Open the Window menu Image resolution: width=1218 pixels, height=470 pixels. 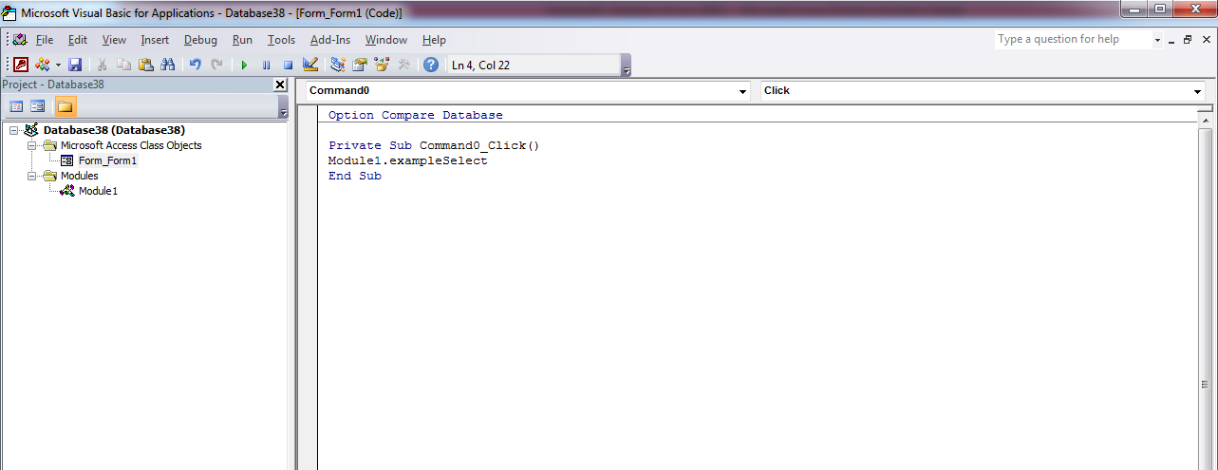[x=386, y=40]
